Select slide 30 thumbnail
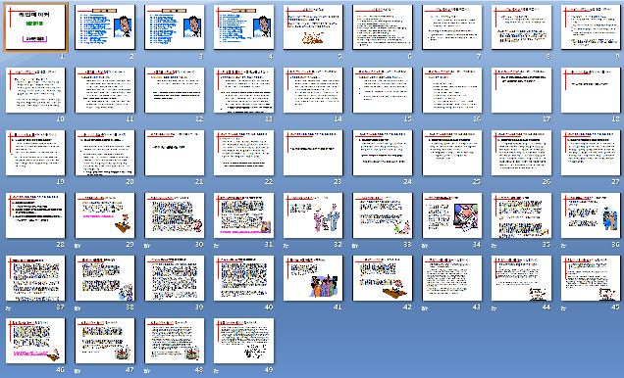624x378 pixels. 175,215
